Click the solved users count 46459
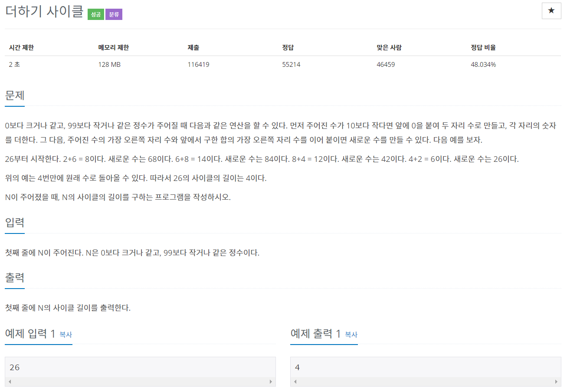This screenshot has height=391, width=567. click(x=386, y=65)
